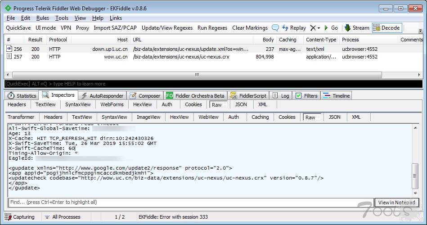Open the Remove sessions X dropdown
Image resolution: width=427 pixels, height=225 pixels.
click(x=315, y=28)
